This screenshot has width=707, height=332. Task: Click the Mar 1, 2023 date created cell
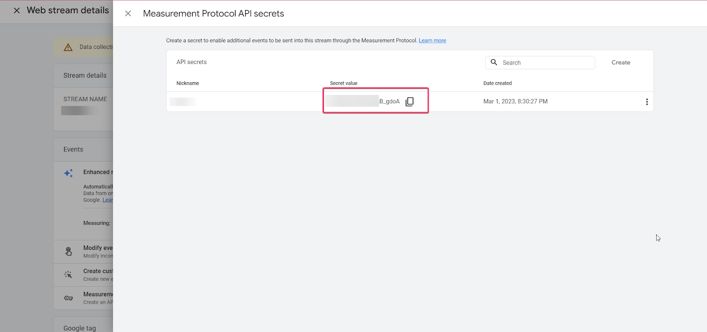click(x=515, y=102)
